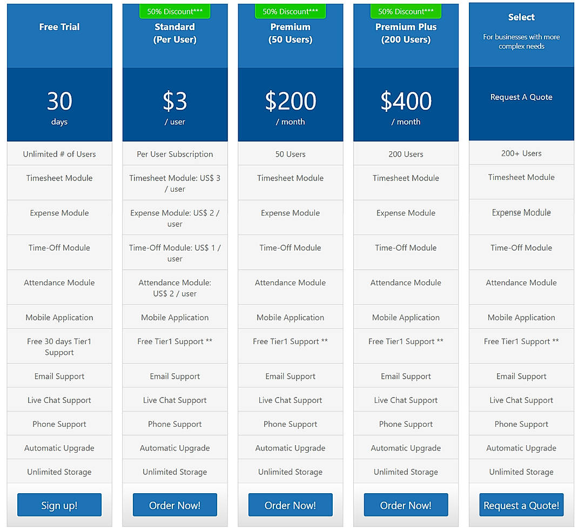This screenshot has height=531, width=578.
Task: Click the $200 / month price
Action: (291, 104)
